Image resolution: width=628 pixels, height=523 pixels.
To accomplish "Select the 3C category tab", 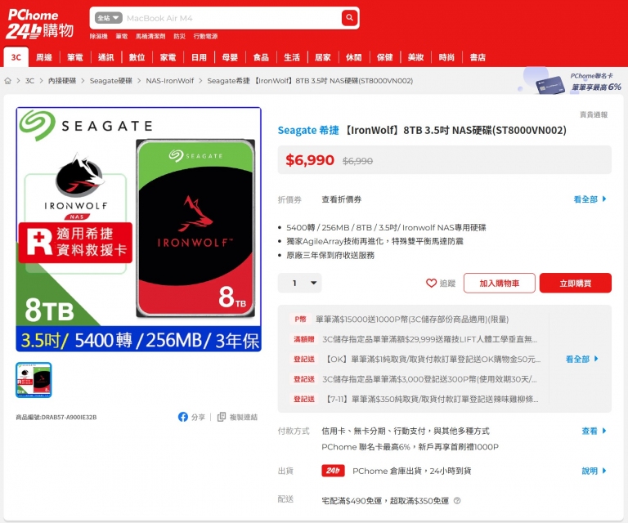I will tap(16, 57).
